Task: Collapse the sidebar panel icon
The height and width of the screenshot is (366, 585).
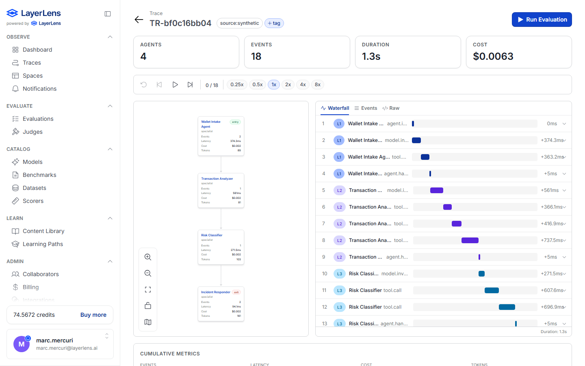Action: [108, 14]
